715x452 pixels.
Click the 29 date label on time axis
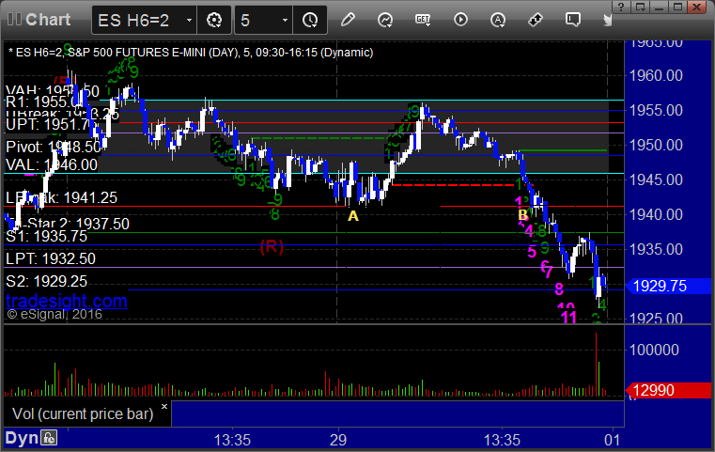pyautogui.click(x=338, y=440)
